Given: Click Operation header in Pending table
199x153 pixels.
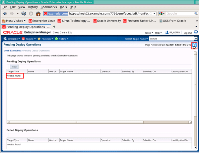Looking at the screenshot, I should 110,71.
